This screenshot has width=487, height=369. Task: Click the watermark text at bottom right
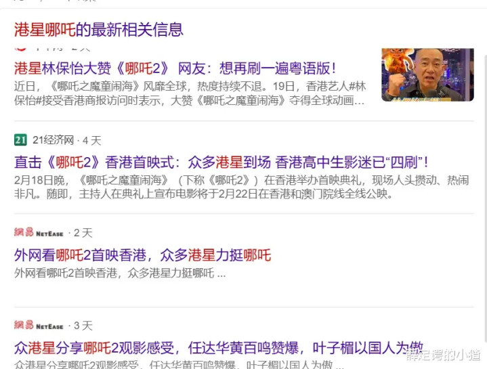(x=444, y=355)
